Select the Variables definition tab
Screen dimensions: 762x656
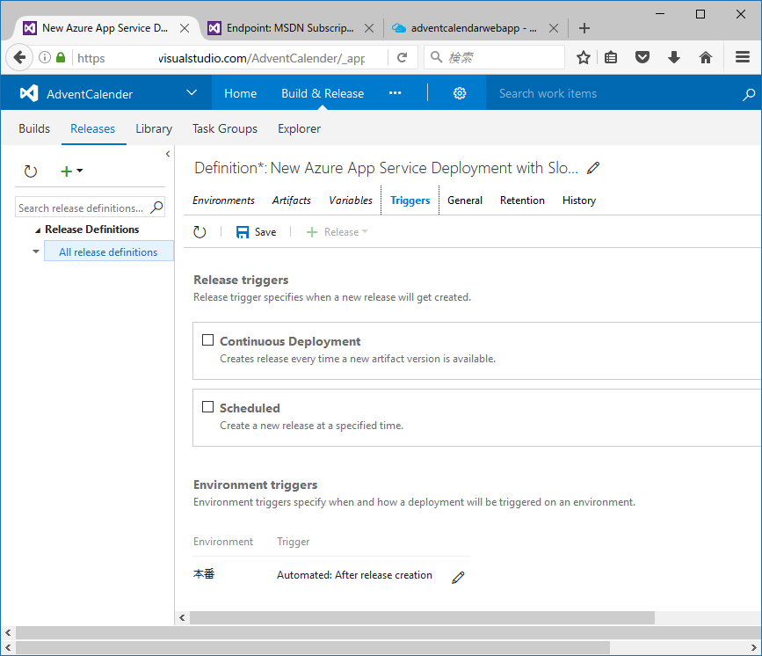tap(351, 200)
